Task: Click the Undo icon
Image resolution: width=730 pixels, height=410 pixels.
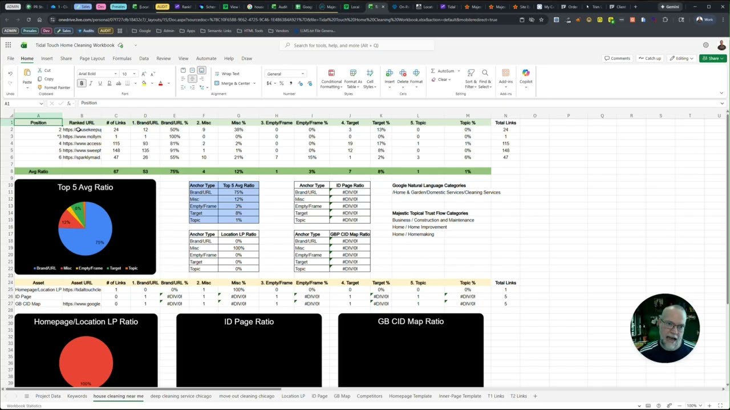Action: (x=10, y=74)
